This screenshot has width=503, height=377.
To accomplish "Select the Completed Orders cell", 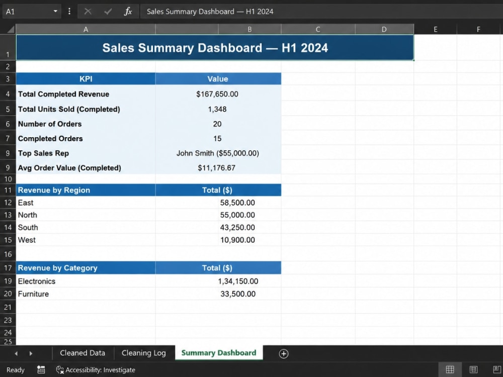I will pyautogui.click(x=86, y=139).
